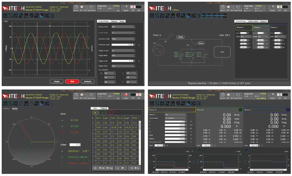Open the Trigger Source dropdown

[x=122, y=50]
